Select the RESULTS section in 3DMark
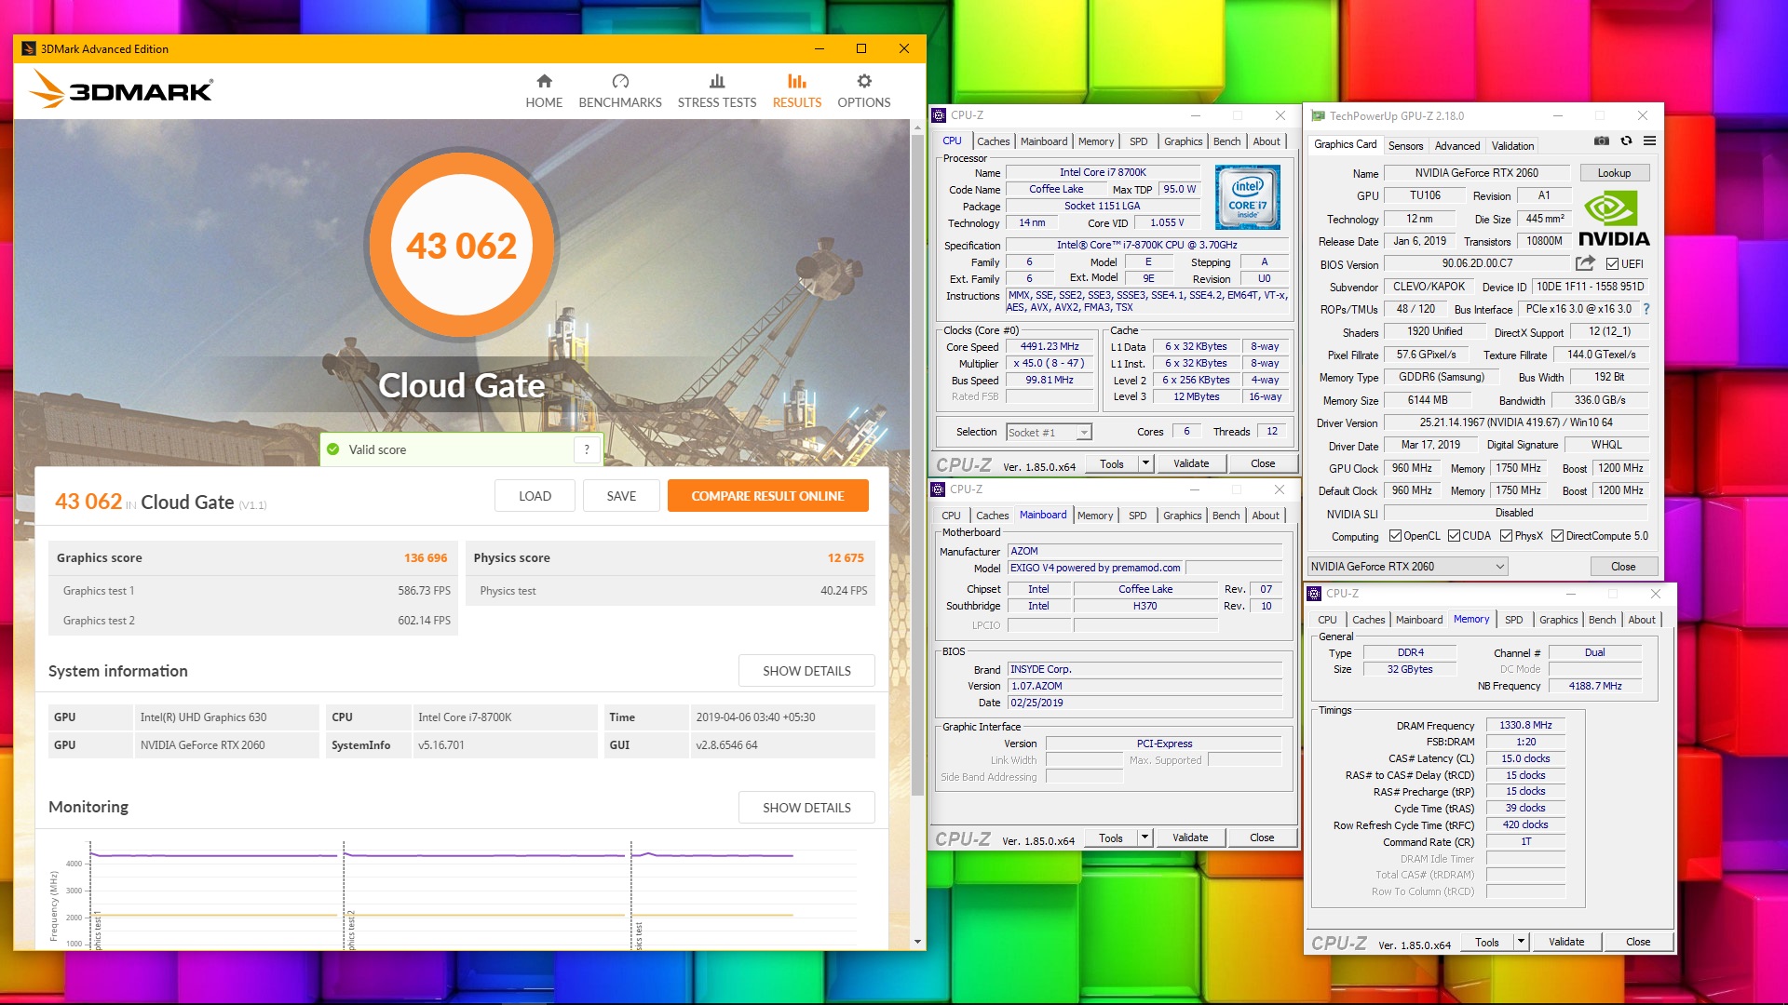1788x1005 pixels. tap(797, 91)
